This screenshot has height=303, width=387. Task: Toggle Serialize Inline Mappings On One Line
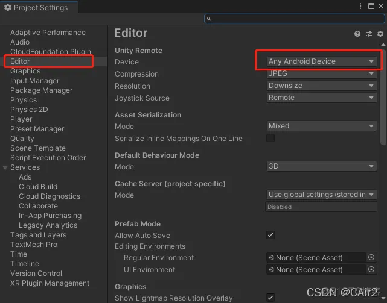pos(270,138)
